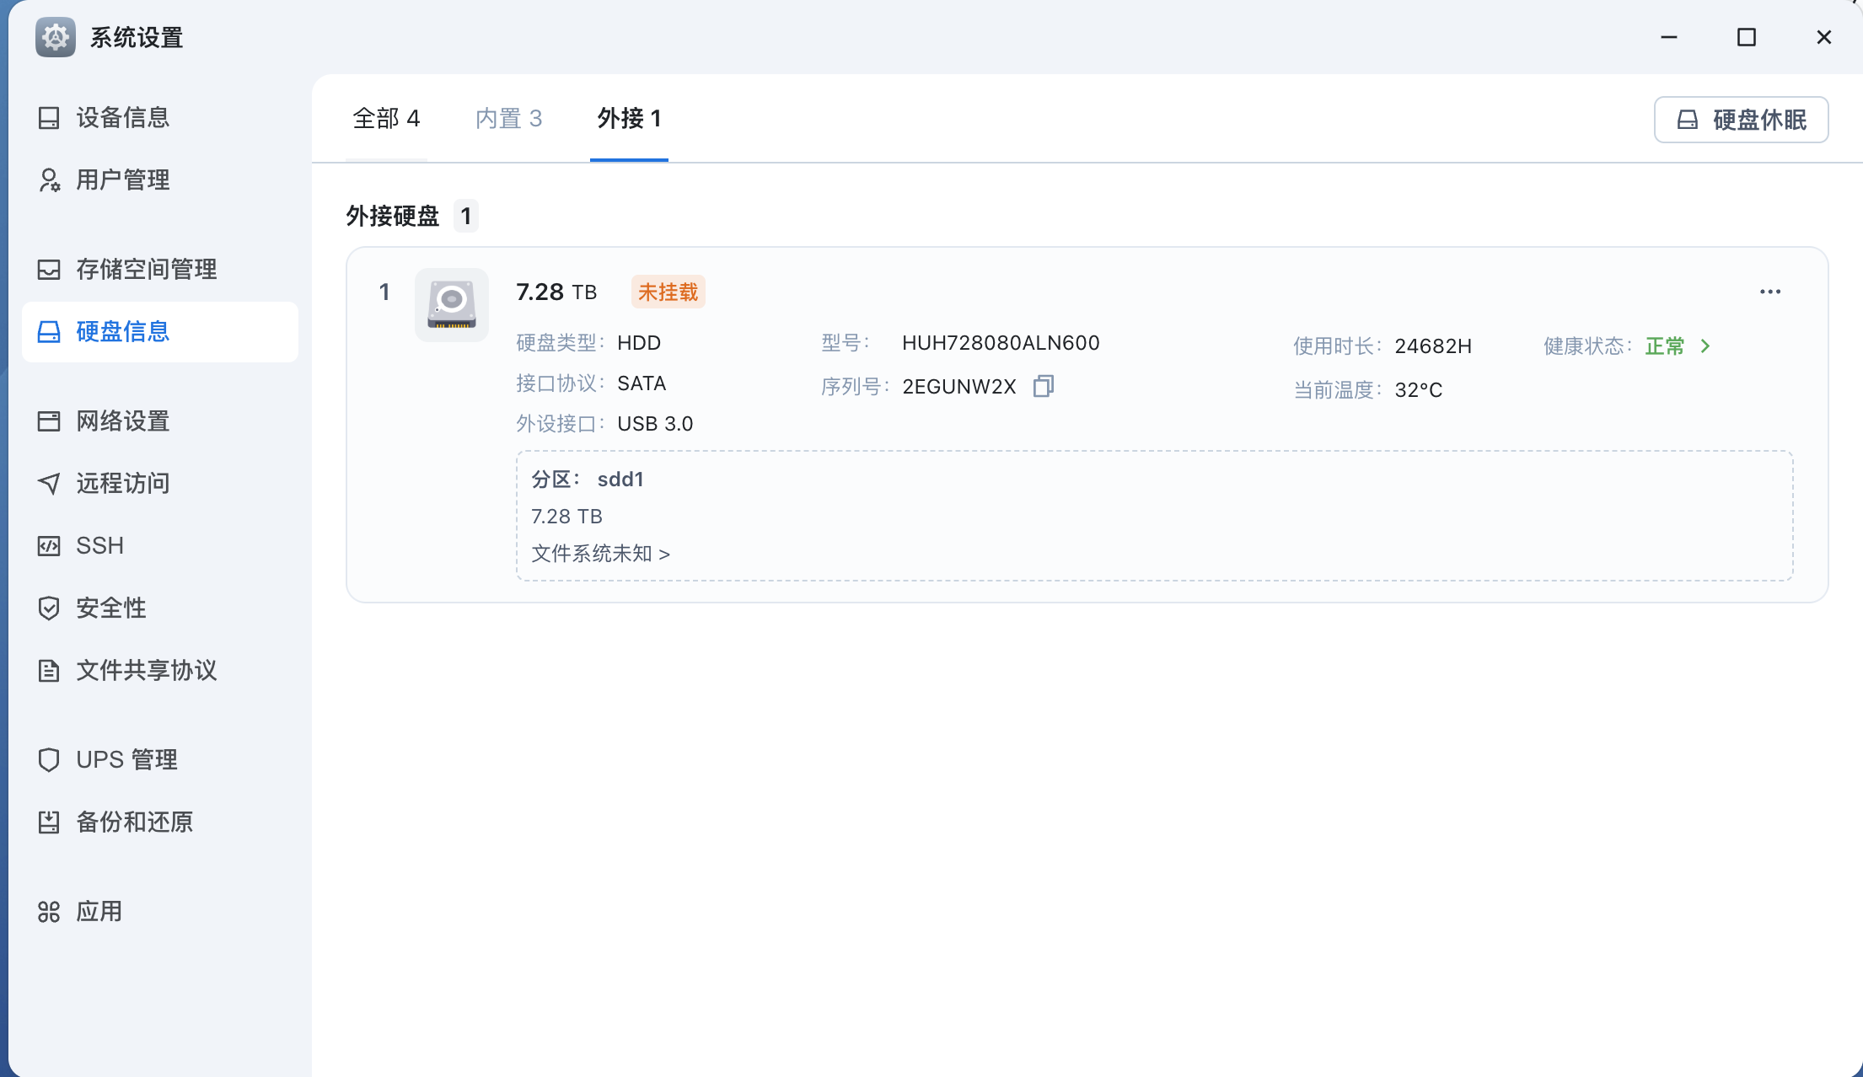1863x1077 pixels.
Task: Copy serial number 2EGUNW2X with copy icon
Action: point(1044,386)
